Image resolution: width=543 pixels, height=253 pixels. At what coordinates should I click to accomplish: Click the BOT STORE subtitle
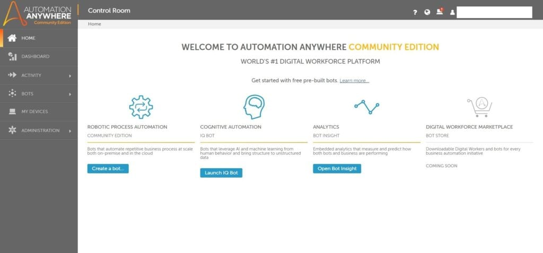(x=437, y=135)
